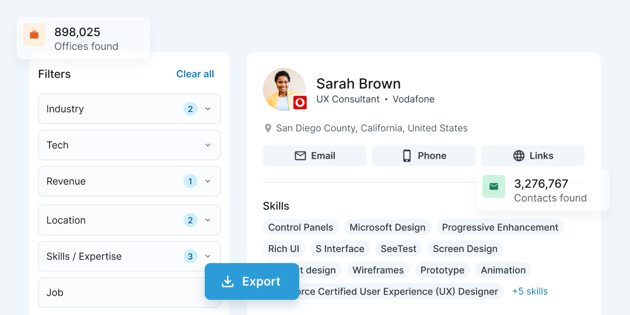The height and width of the screenshot is (315, 630).
Task: Expand the Skills / Expertise filter
Action: [208, 257]
